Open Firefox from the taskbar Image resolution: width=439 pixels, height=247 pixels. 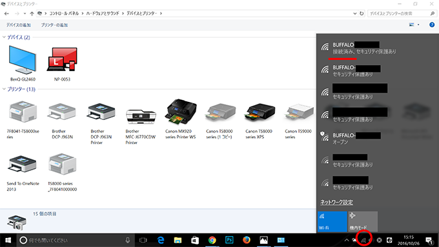point(247,240)
